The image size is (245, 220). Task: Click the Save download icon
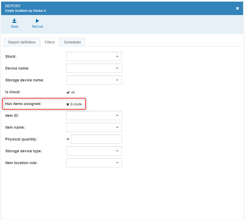[x=14, y=21]
